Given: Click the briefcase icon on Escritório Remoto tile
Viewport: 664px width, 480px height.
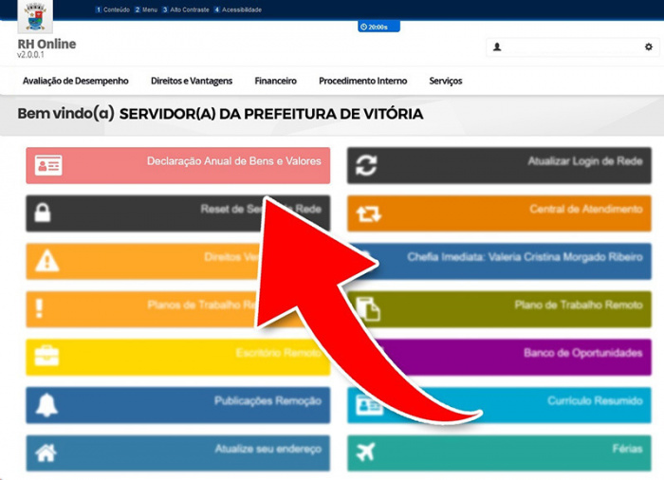Looking at the screenshot, I should coord(47,356).
